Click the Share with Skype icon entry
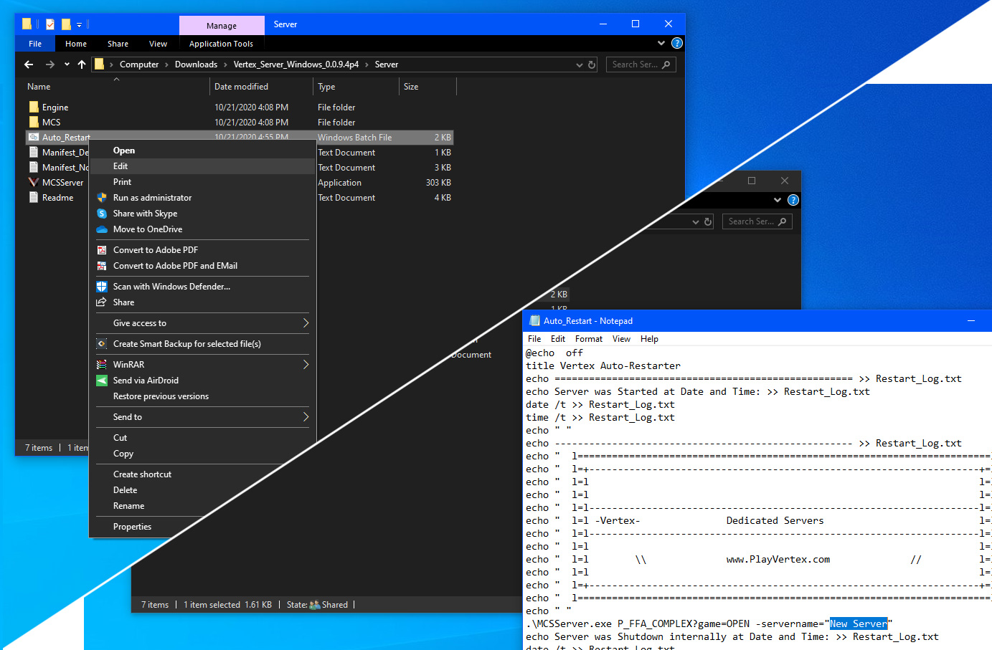 (102, 214)
